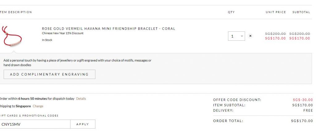
Task: Click the Order Total amount
Action: tap(302, 121)
